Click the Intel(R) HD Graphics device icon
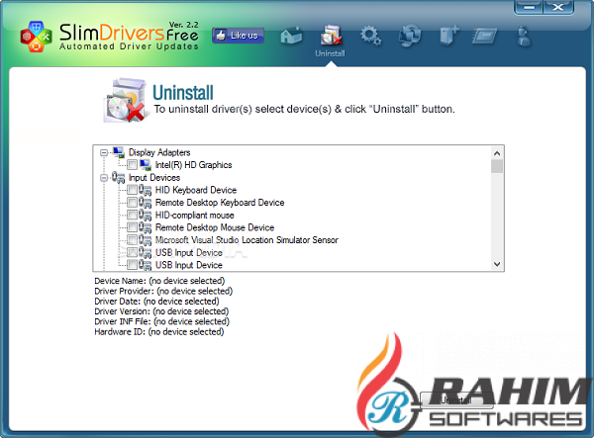This screenshot has width=594, height=438. 146,165
